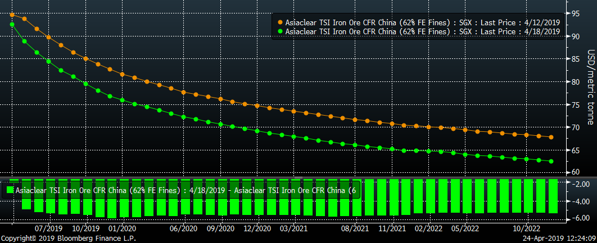Select the last orange data point at right
597x243 pixels.
[551, 137]
